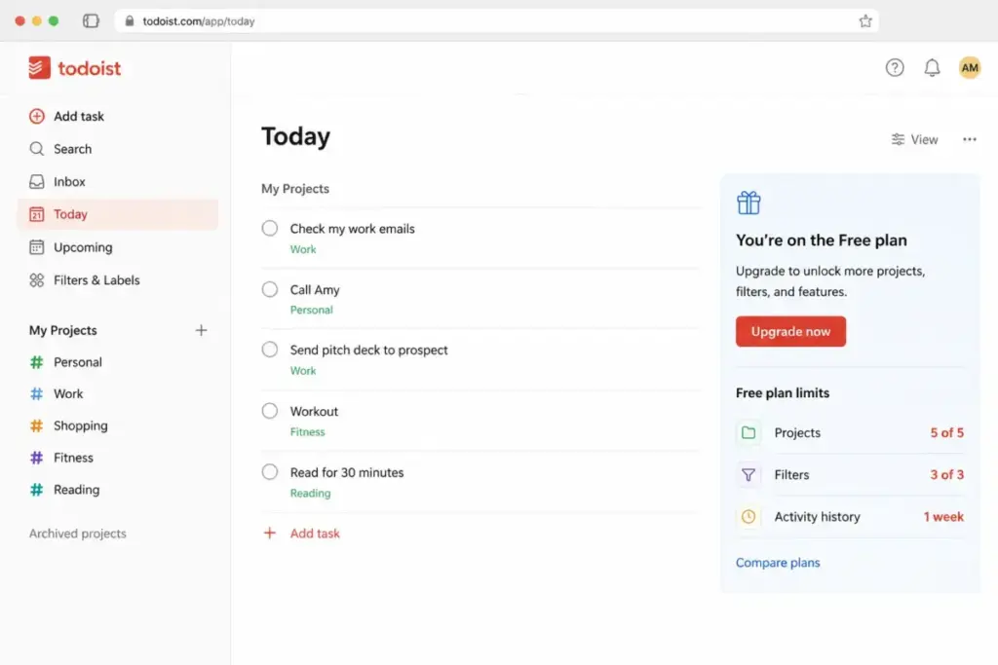
Task: Click 'You're on the Free plan' heading
Action: (x=821, y=240)
